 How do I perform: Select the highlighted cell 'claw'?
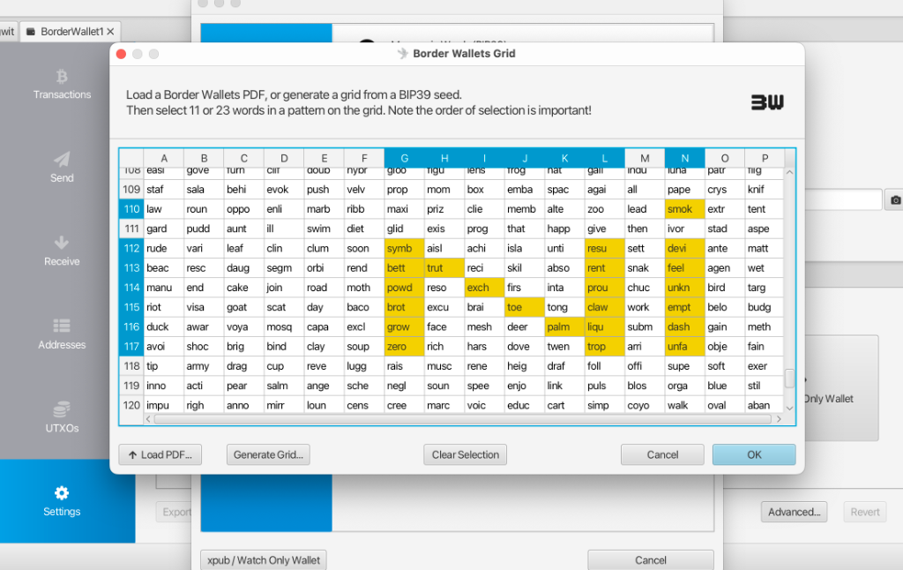point(604,307)
